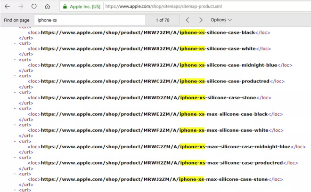
Task: Reload the sitemap page
Action: tap(34, 6)
